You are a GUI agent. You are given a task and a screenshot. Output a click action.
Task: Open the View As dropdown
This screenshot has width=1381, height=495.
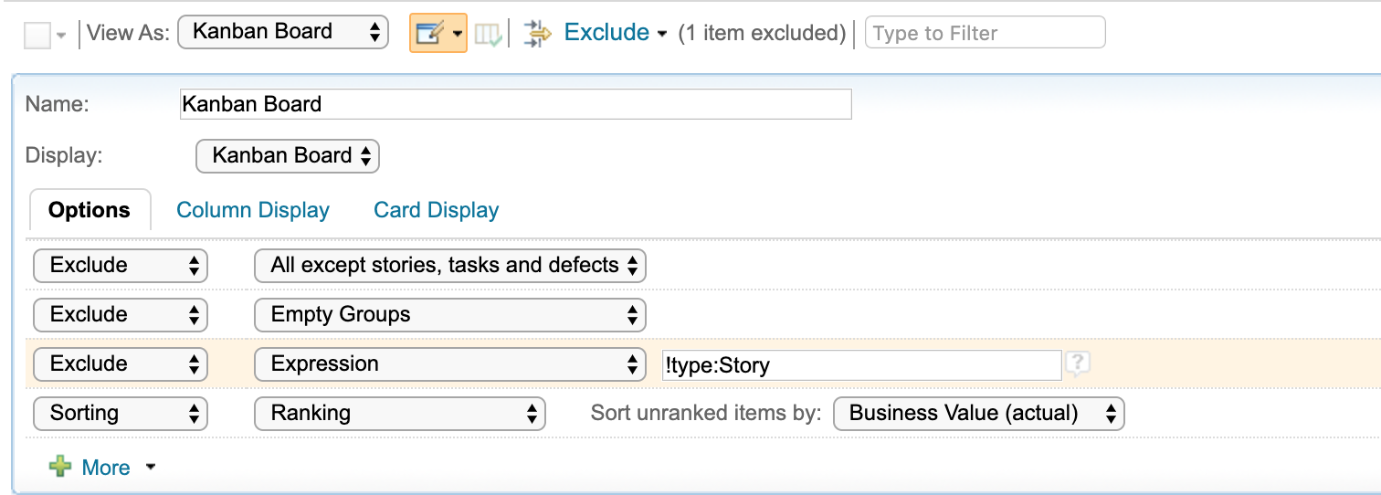pos(283,32)
